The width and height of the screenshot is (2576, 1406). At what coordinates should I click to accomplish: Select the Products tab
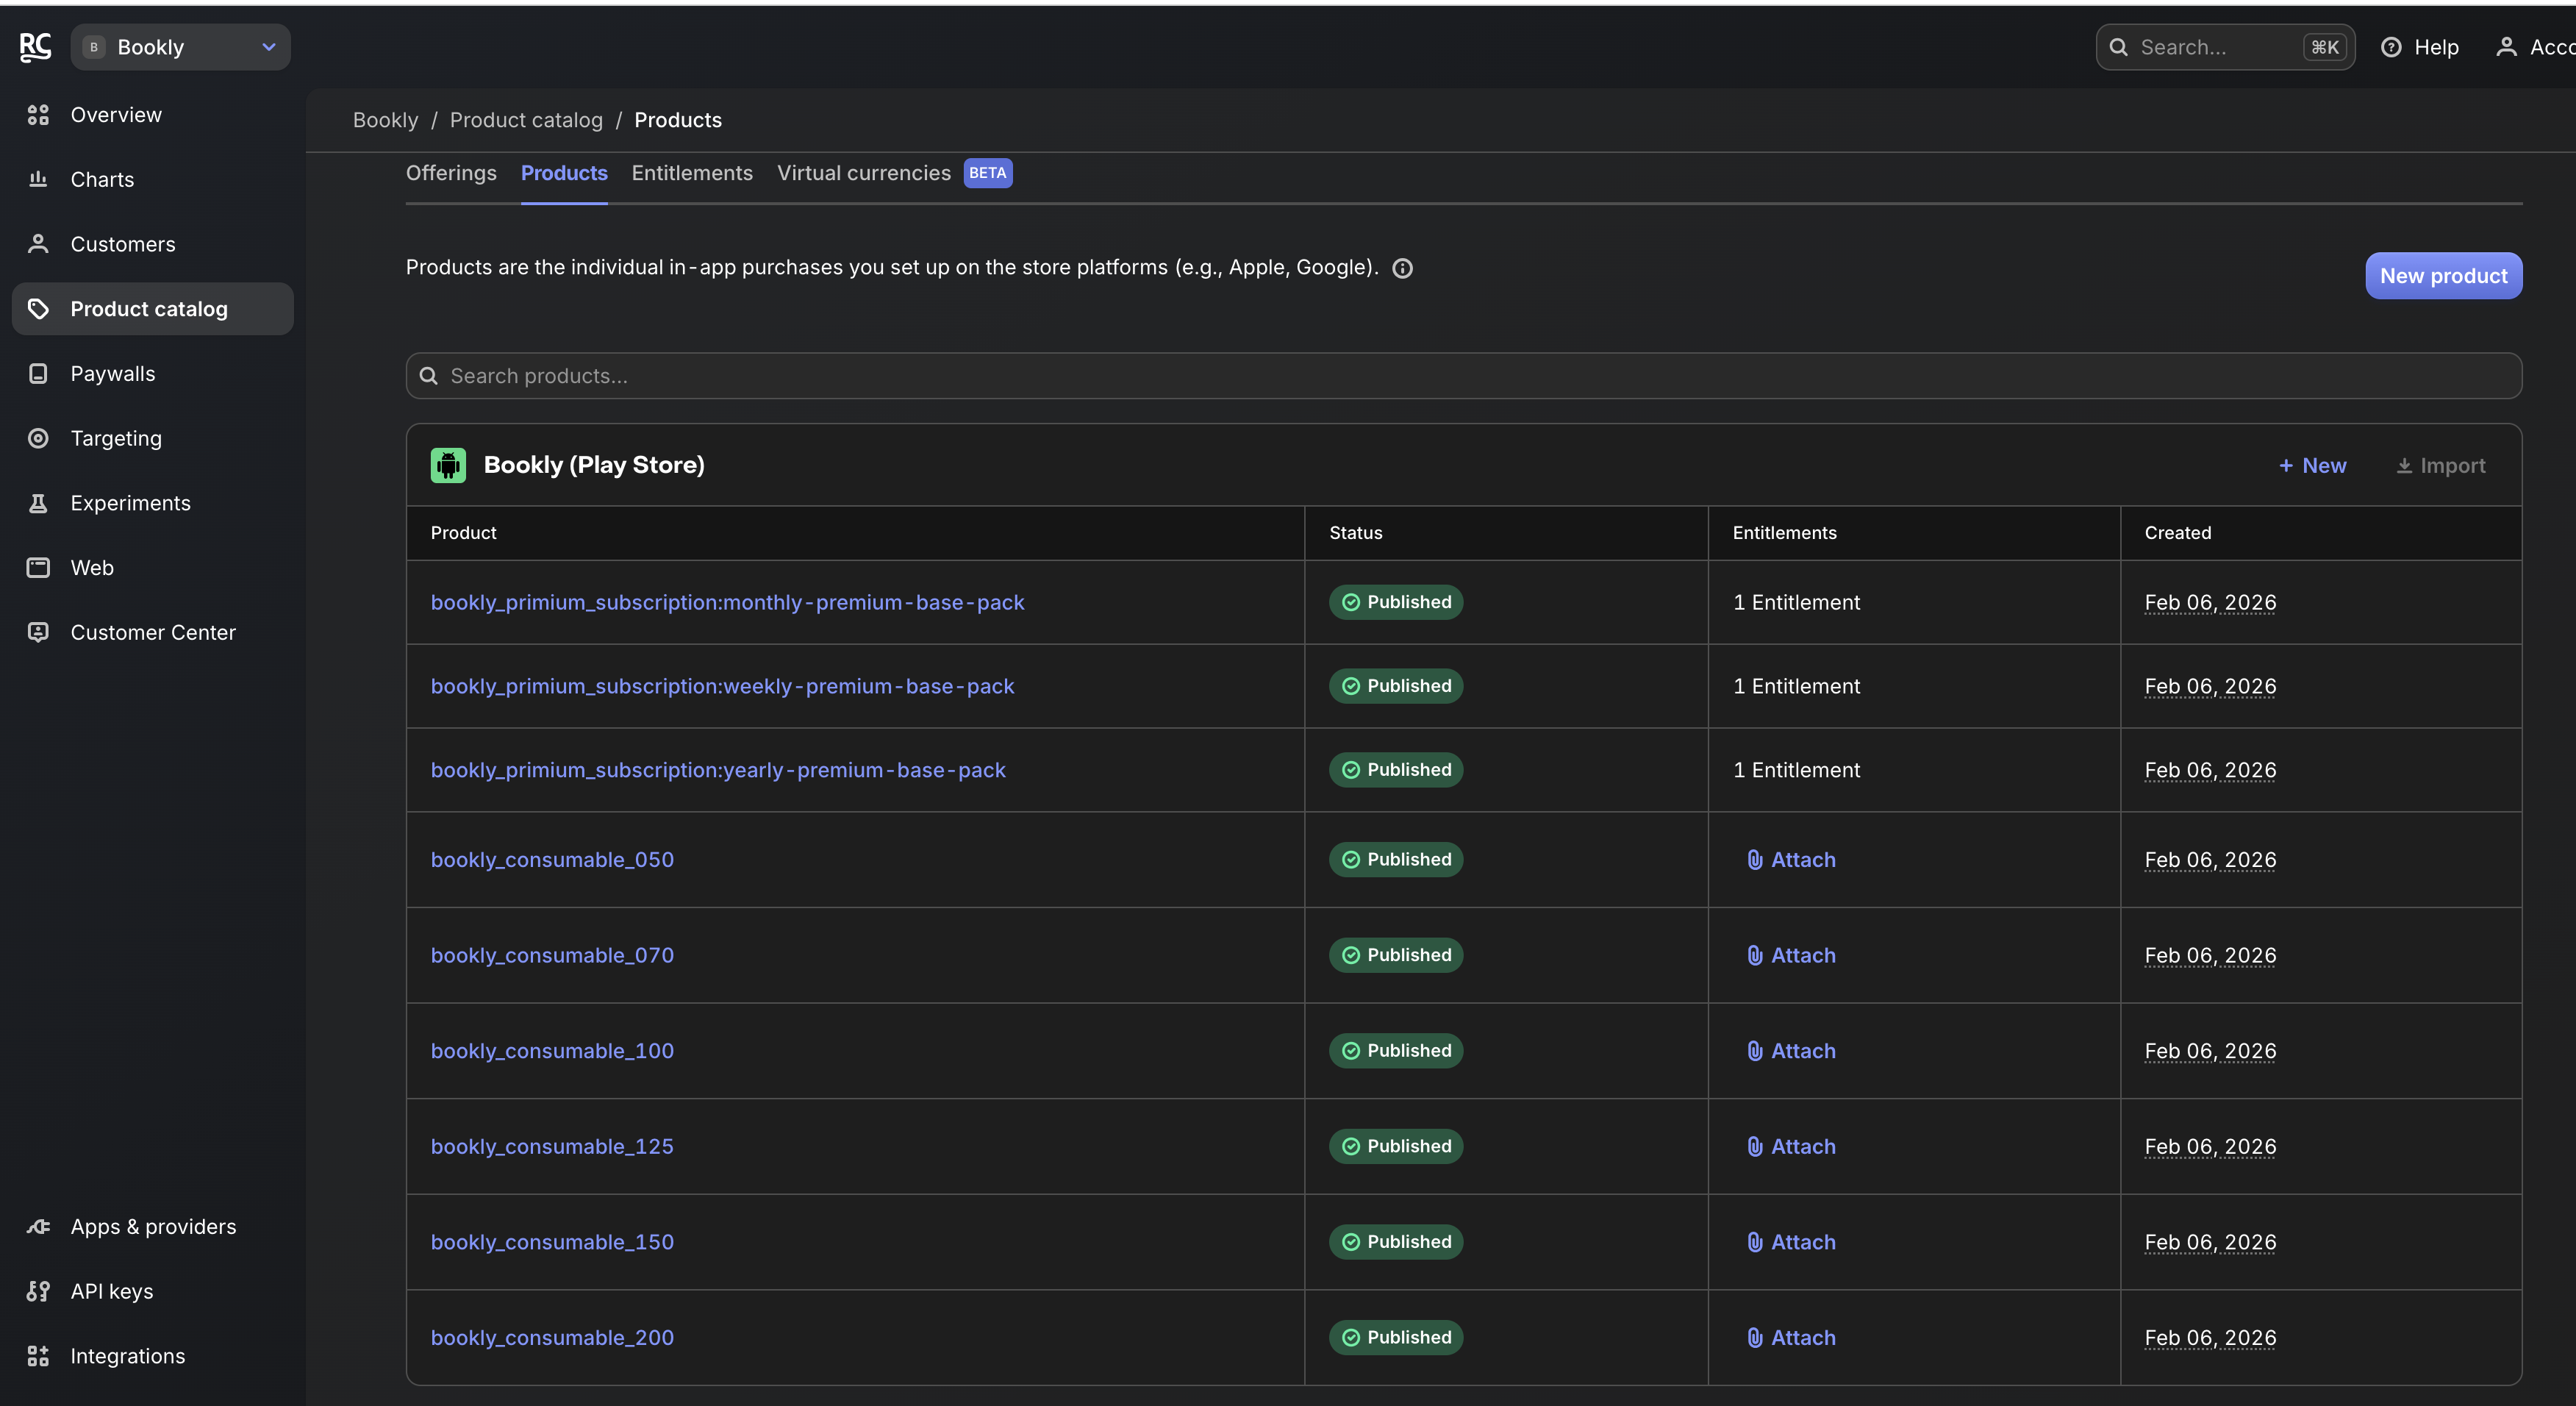(564, 173)
